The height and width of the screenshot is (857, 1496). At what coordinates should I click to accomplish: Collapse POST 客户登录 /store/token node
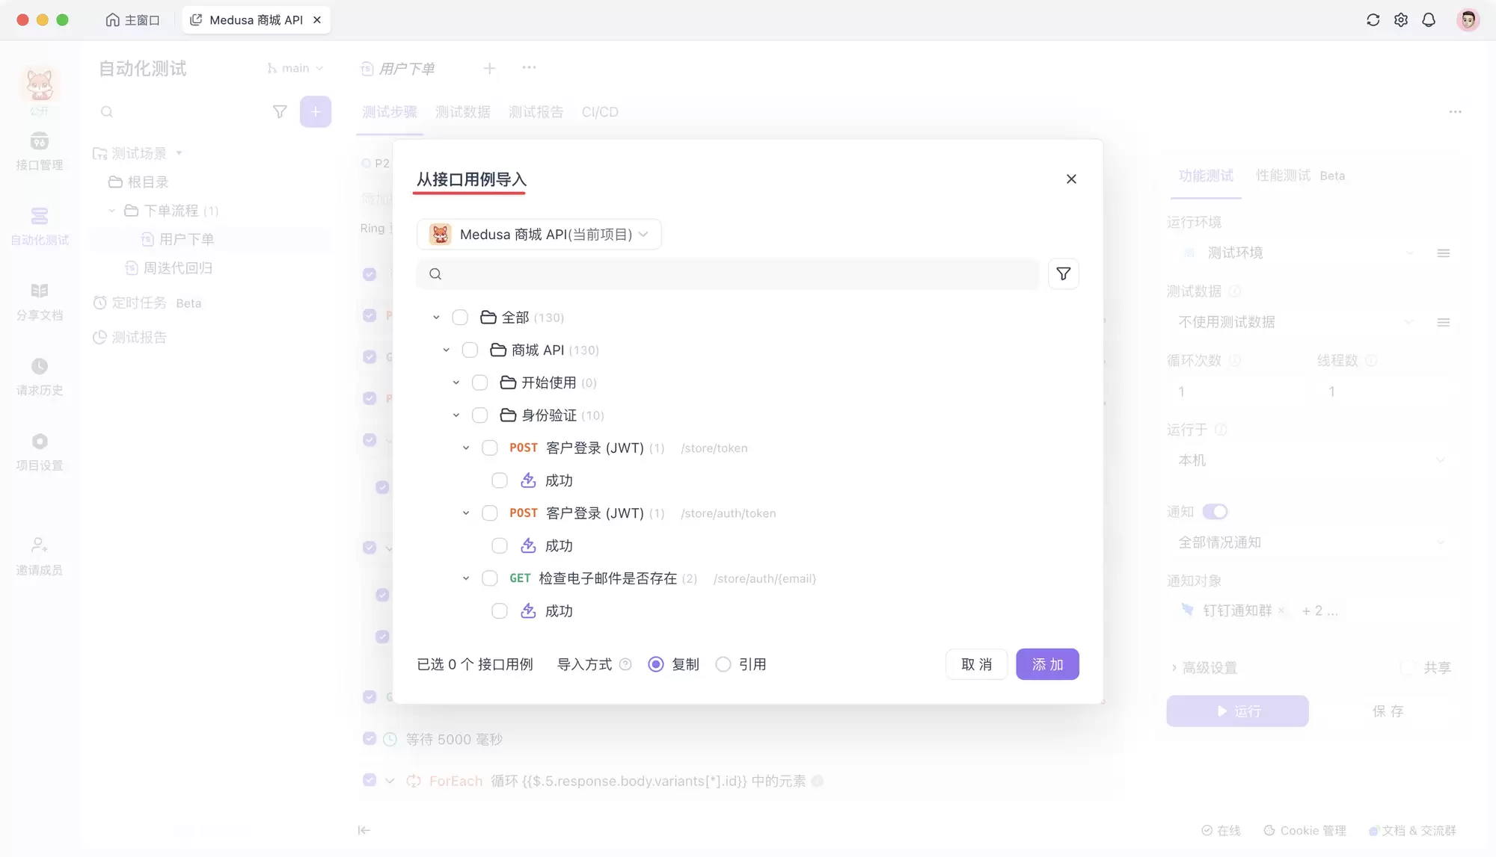point(465,448)
